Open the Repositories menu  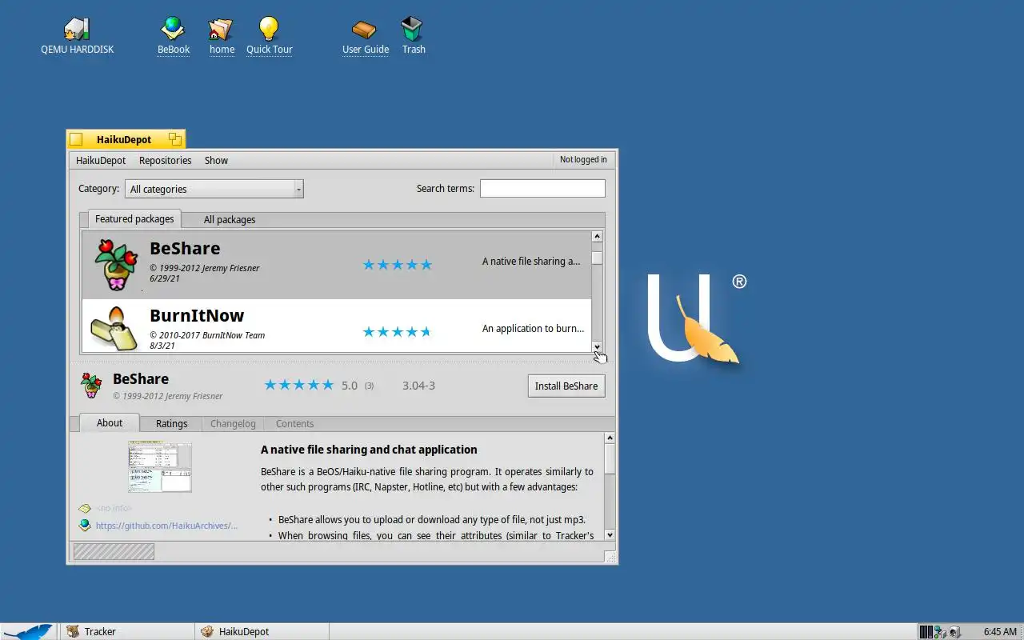click(165, 160)
